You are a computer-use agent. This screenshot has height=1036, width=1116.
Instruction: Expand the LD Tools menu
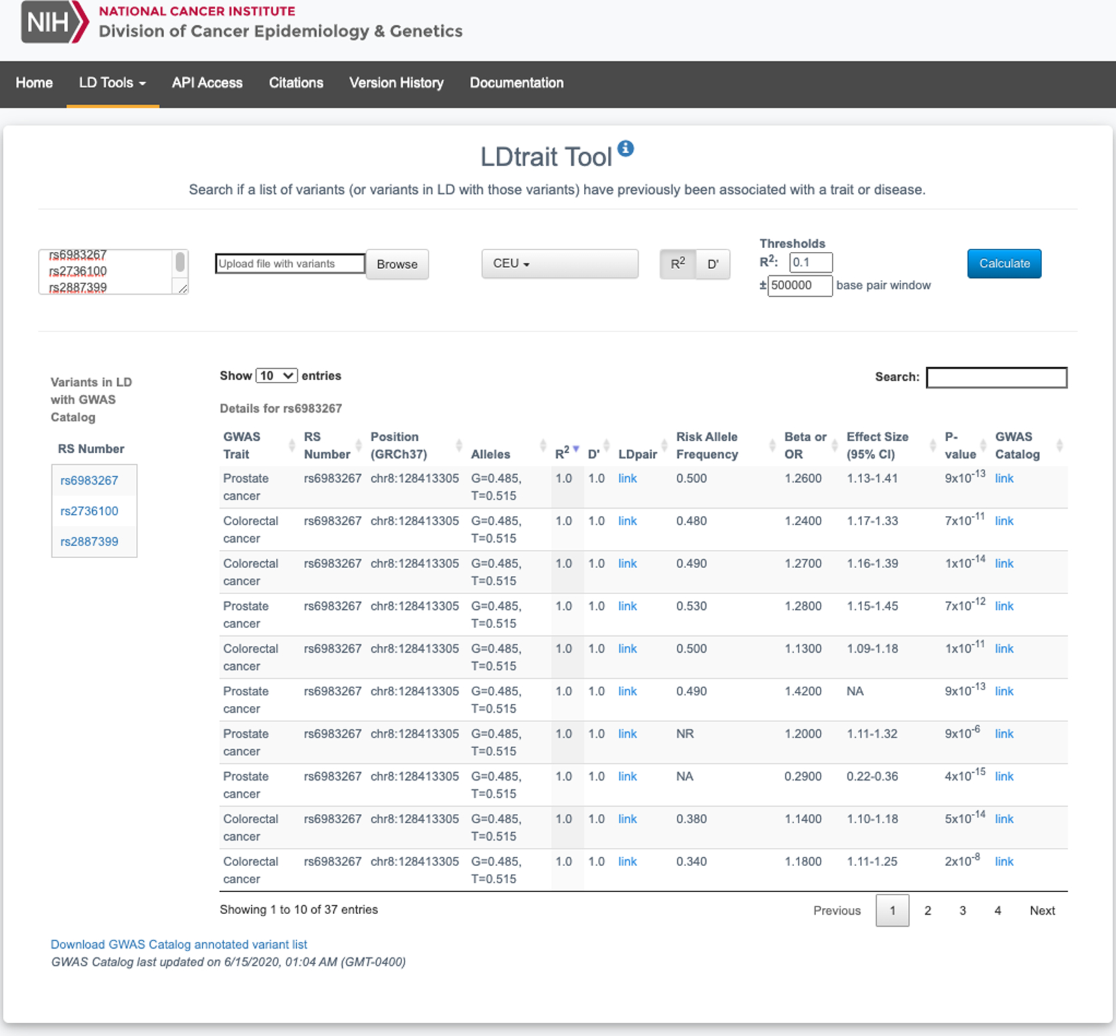112,83
